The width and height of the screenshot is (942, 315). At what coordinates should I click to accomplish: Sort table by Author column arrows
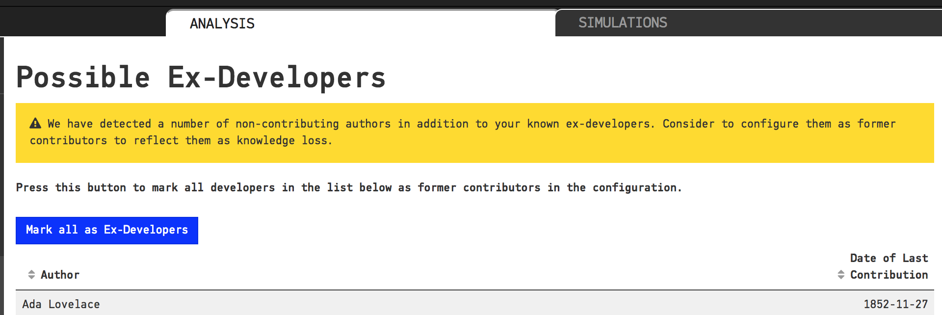tap(31, 275)
